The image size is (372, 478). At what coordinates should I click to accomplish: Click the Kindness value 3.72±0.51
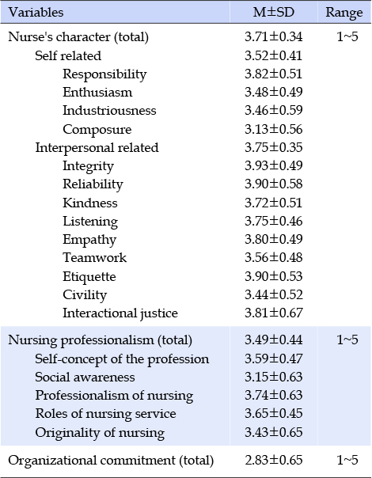click(274, 203)
